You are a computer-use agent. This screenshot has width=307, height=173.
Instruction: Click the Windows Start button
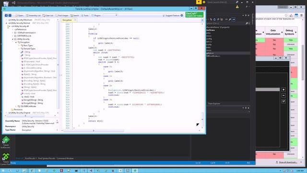coord(3,171)
